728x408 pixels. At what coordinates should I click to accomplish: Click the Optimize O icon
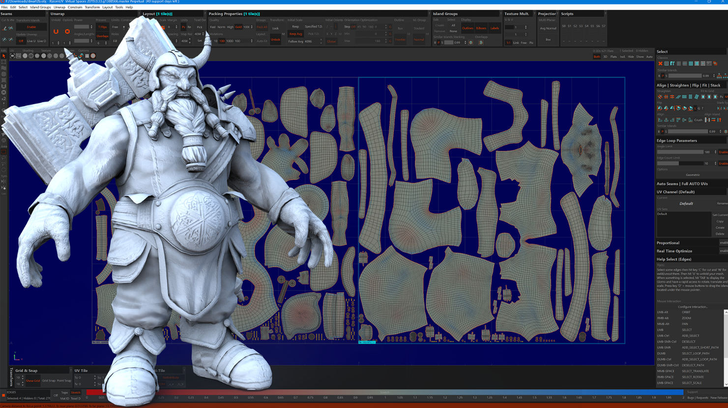pyautogui.click(x=67, y=31)
